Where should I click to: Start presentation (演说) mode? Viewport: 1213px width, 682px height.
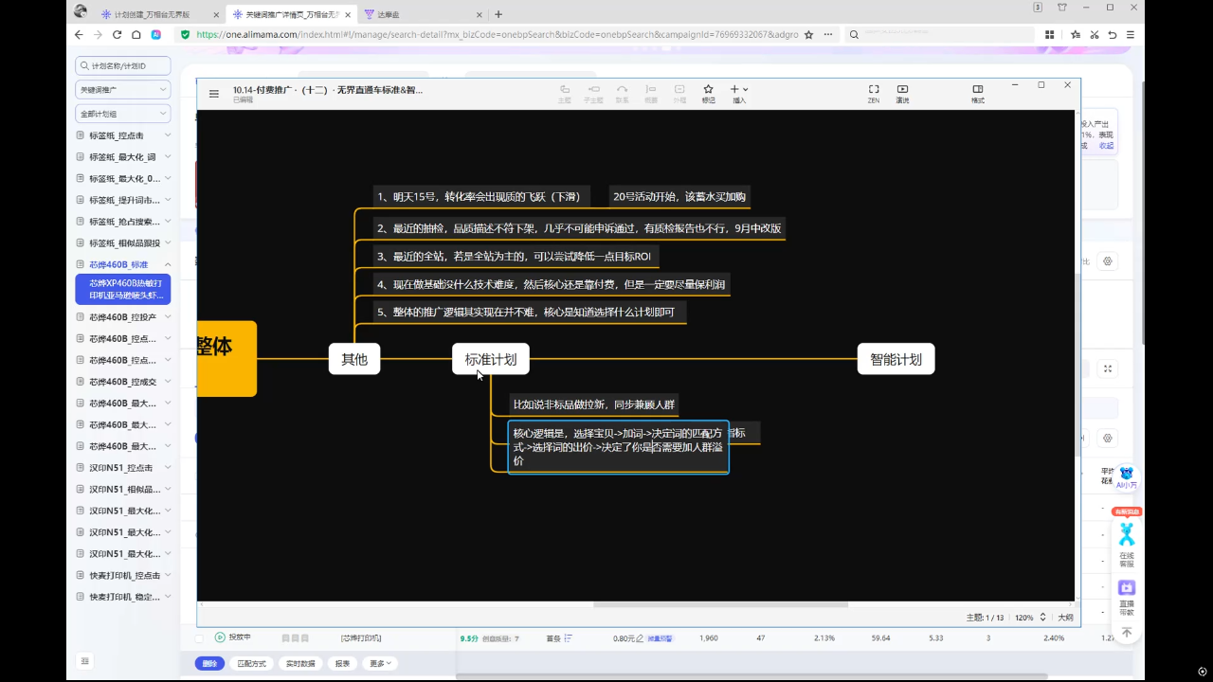tap(902, 92)
